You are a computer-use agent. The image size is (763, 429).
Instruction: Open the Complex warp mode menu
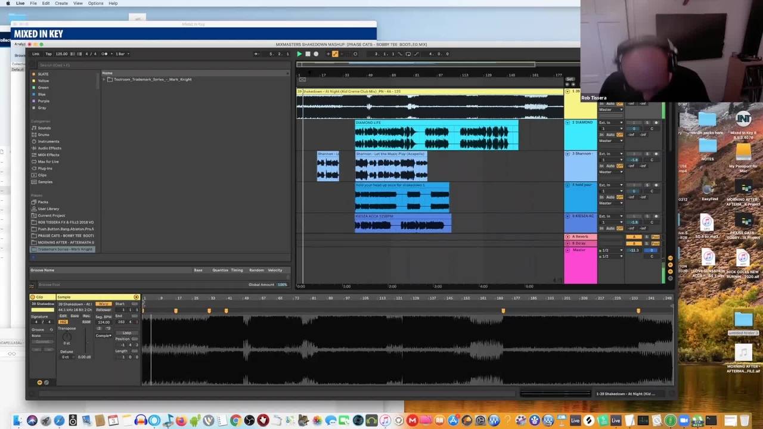(104, 335)
